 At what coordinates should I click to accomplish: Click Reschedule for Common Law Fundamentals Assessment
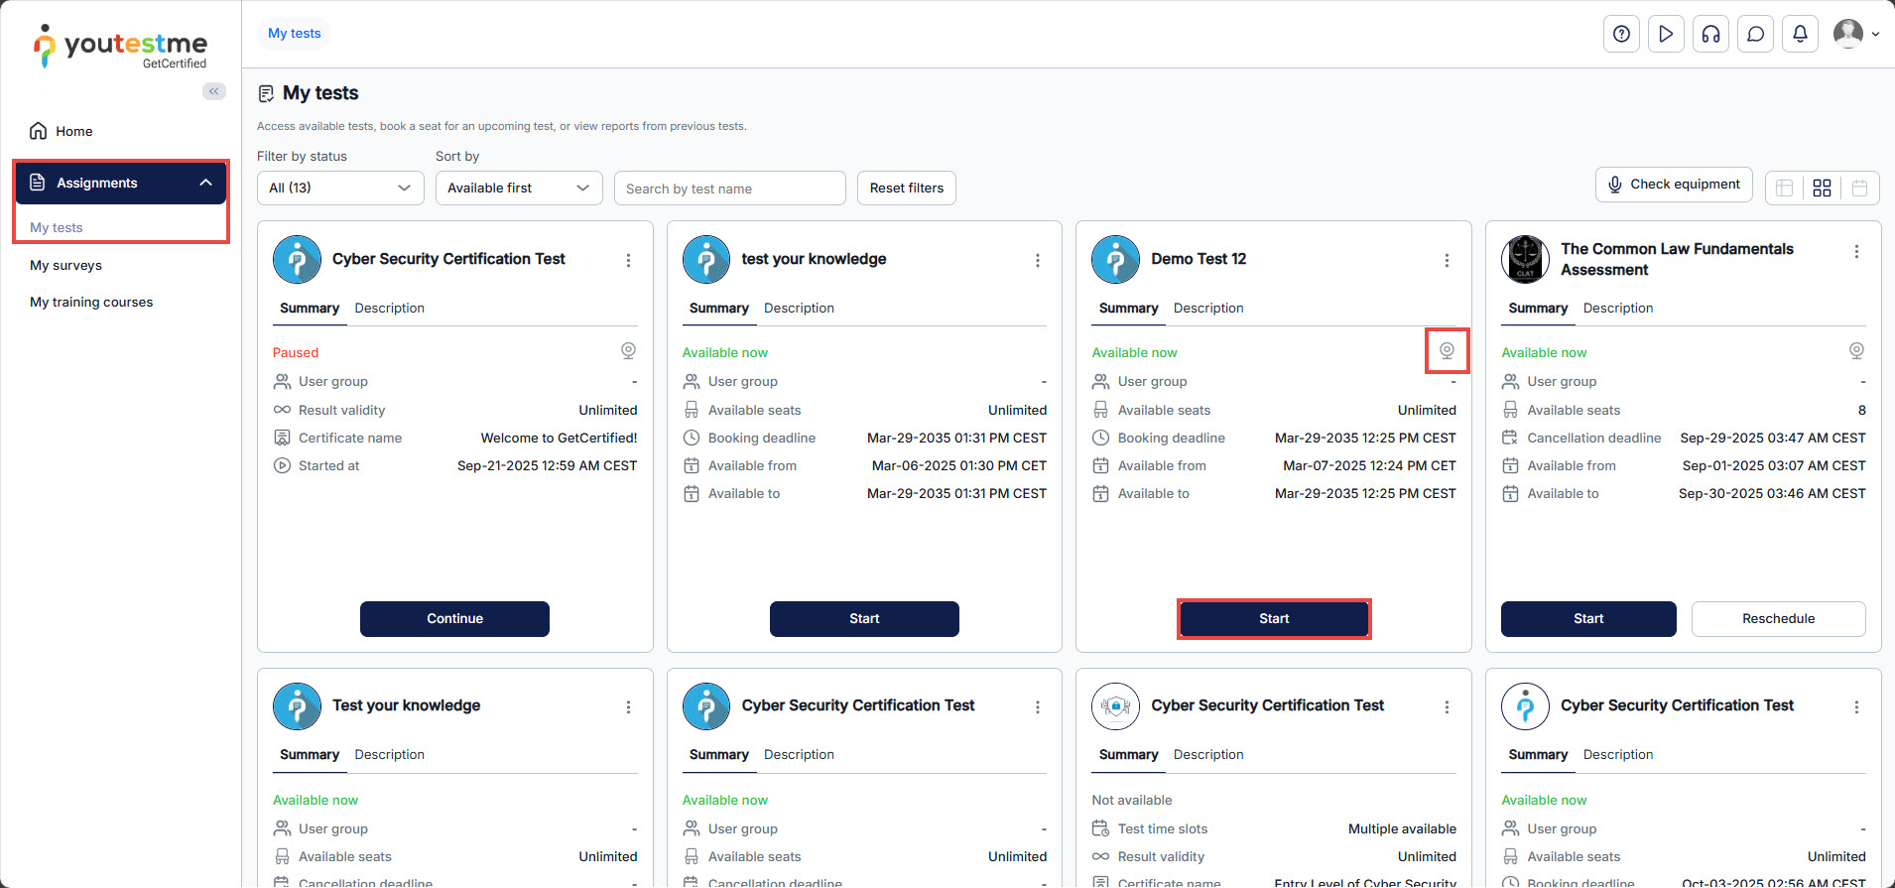pos(1777,618)
